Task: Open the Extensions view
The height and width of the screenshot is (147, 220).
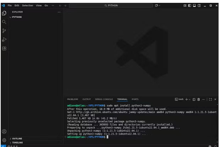Action: pos(4,49)
